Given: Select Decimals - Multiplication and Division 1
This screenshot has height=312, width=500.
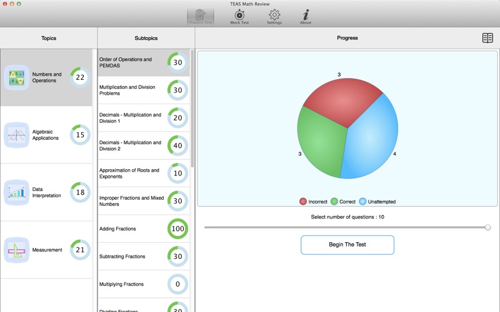Looking at the screenshot, I should coord(144,118).
